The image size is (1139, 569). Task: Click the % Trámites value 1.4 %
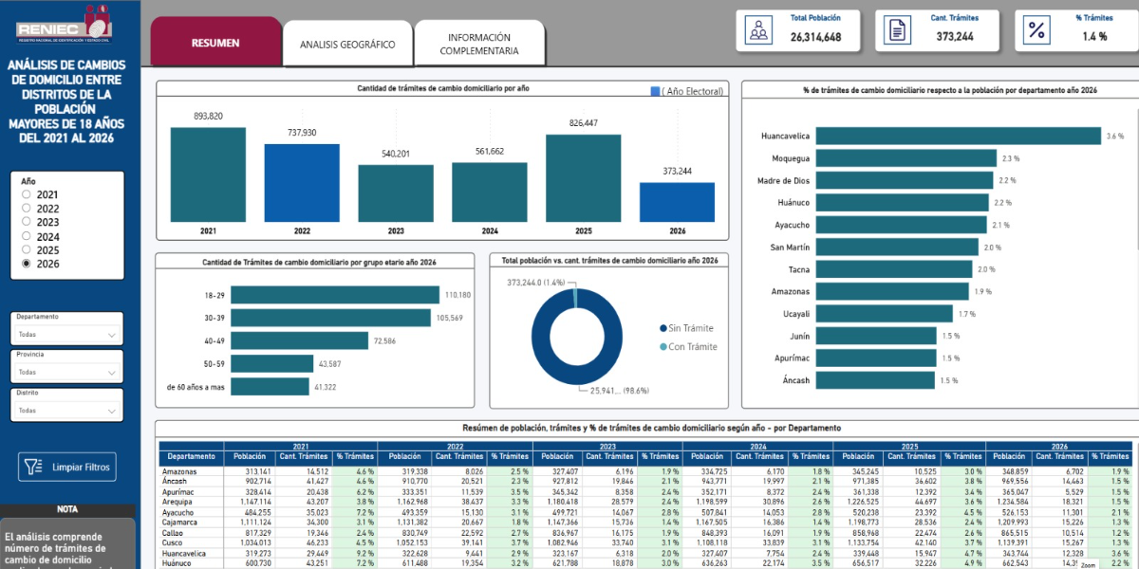(x=1094, y=37)
